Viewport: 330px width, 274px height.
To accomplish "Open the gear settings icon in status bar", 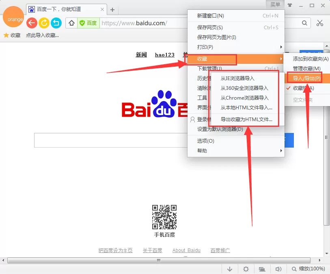I will coord(246,269).
